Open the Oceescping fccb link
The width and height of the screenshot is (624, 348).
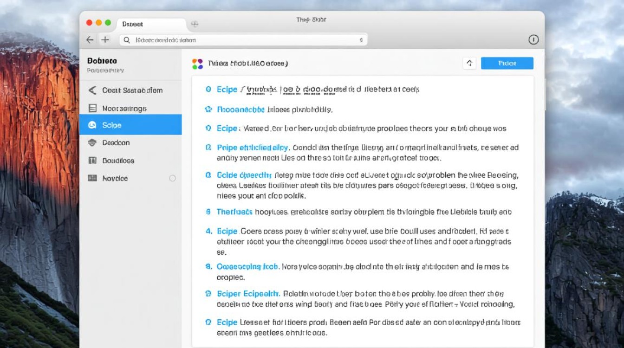tap(247, 267)
